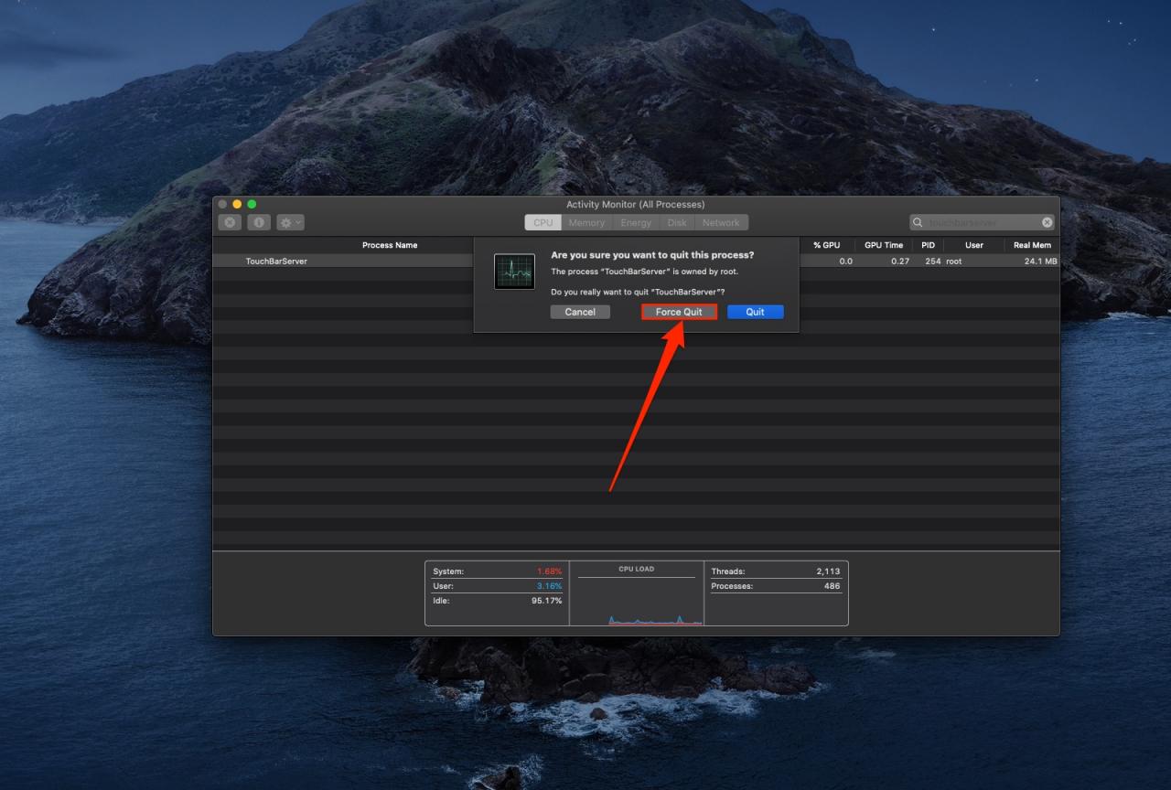Sort by % GPU column
The width and height of the screenshot is (1171, 790).
(x=826, y=245)
